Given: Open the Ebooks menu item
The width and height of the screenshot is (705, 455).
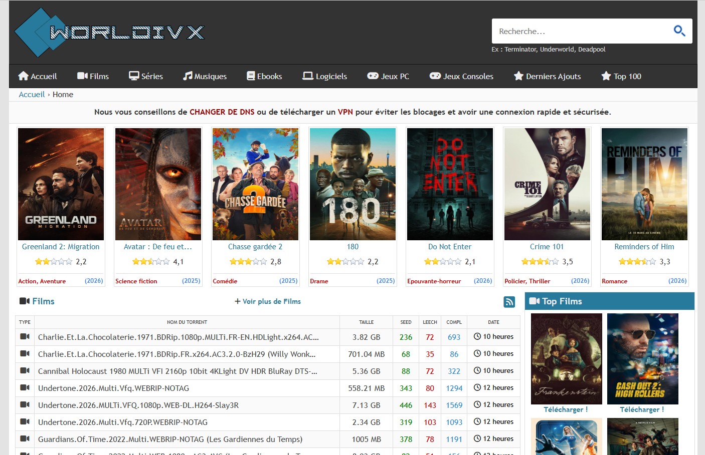Looking at the screenshot, I should point(264,76).
